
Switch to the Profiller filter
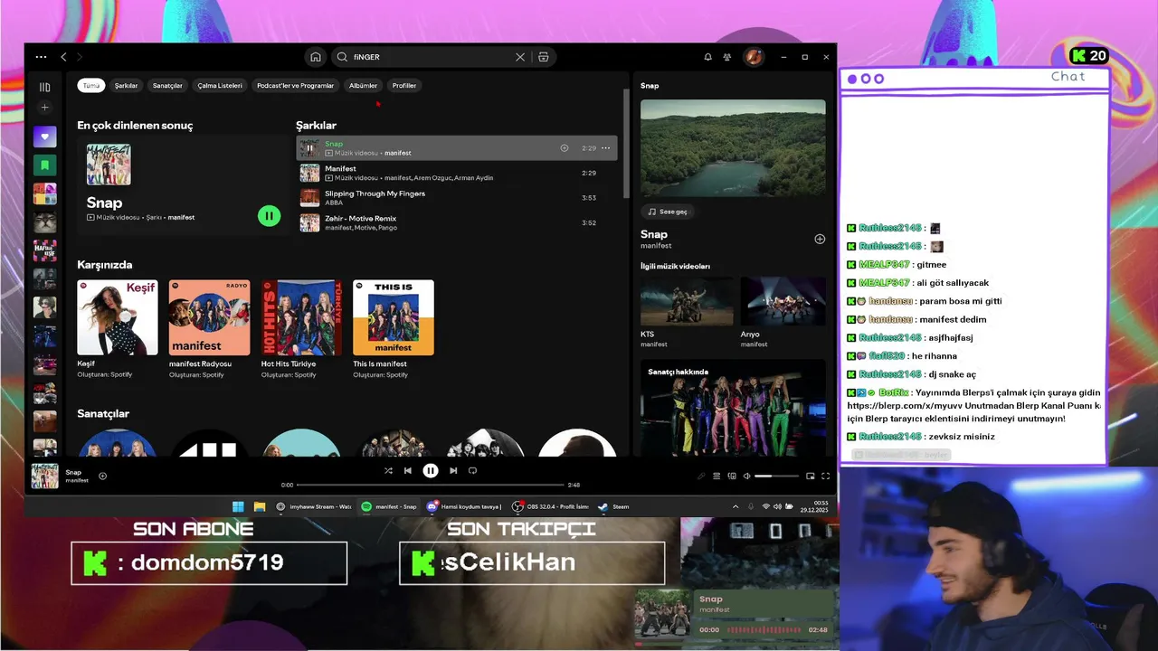404,86
